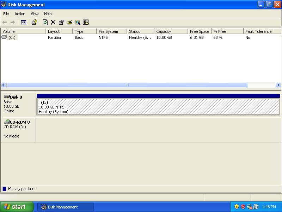Select the (C:) partition block in graphical view
This screenshot has width=282, height=212.
pos(158,106)
